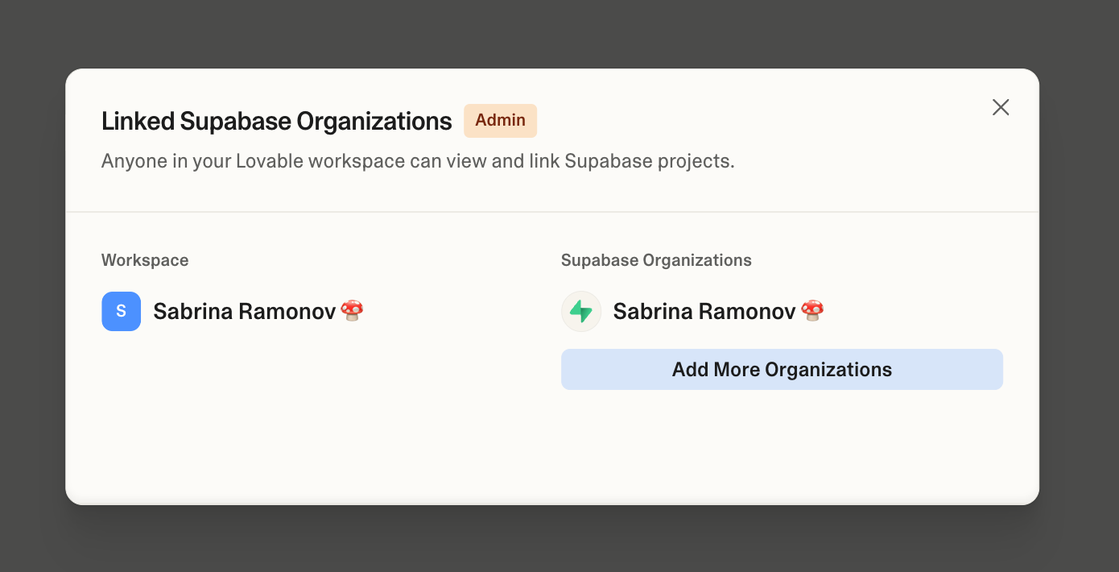Click the Linked Supabase Organizations heading

[x=276, y=122]
